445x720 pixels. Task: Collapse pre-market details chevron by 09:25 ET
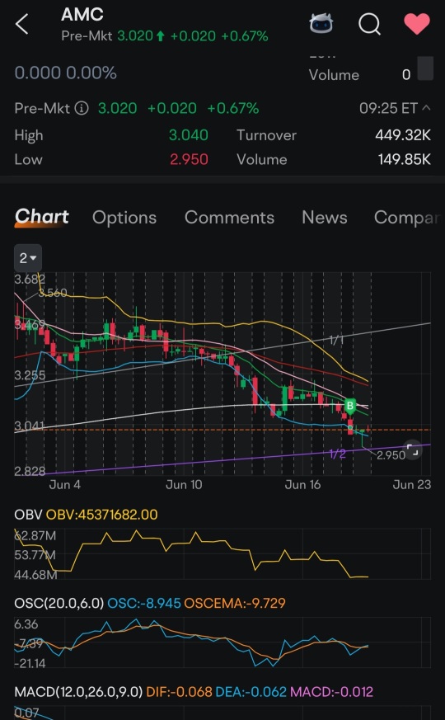tap(426, 108)
